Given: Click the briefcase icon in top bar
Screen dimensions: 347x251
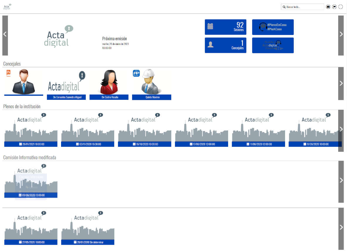Looking at the screenshot, I should [328, 7].
